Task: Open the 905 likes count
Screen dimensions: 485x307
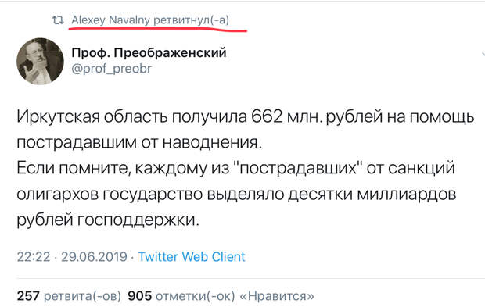Action: [x=140, y=296]
